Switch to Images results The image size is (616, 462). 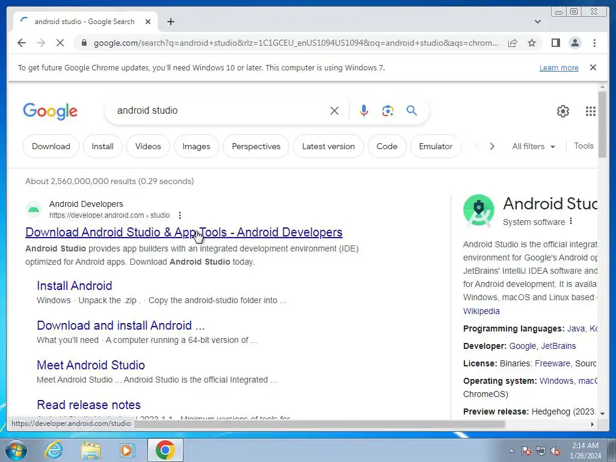[x=197, y=146]
